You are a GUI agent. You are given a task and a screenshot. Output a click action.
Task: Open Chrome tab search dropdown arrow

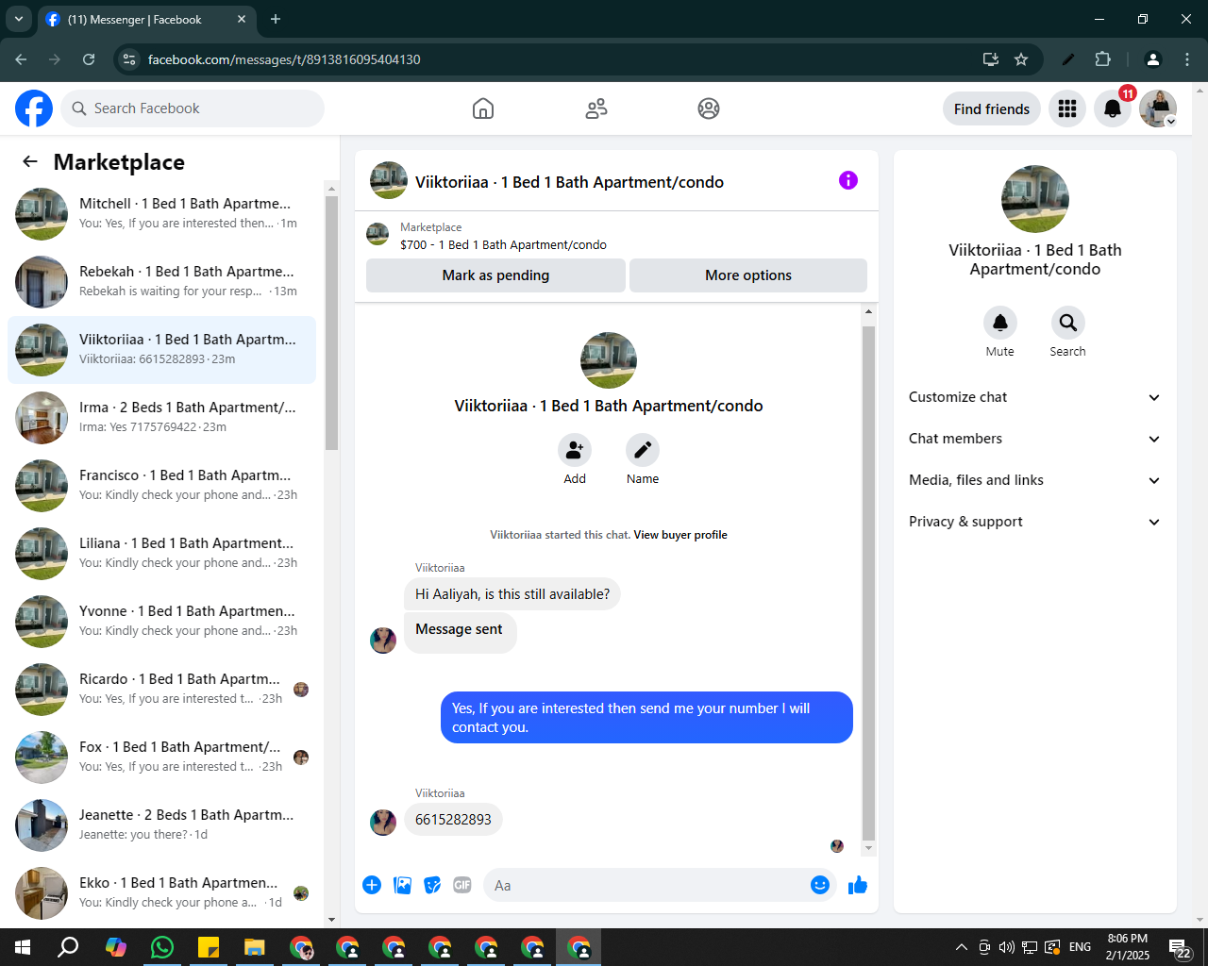pyautogui.click(x=18, y=19)
